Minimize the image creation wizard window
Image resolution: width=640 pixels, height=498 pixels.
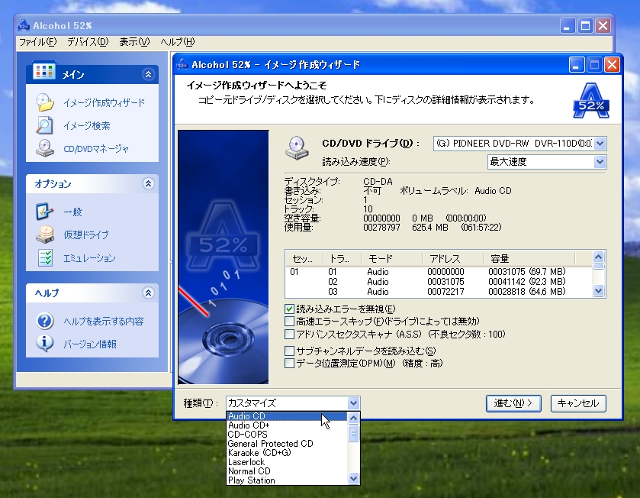point(576,65)
